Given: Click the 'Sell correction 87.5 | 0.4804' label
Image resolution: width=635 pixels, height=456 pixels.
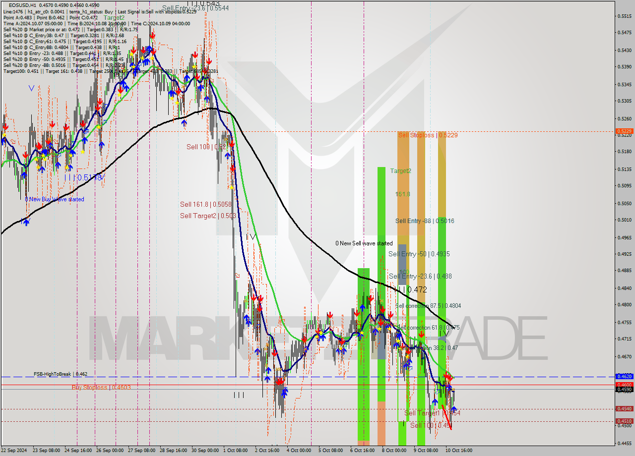Looking at the screenshot, I should click(428, 306).
